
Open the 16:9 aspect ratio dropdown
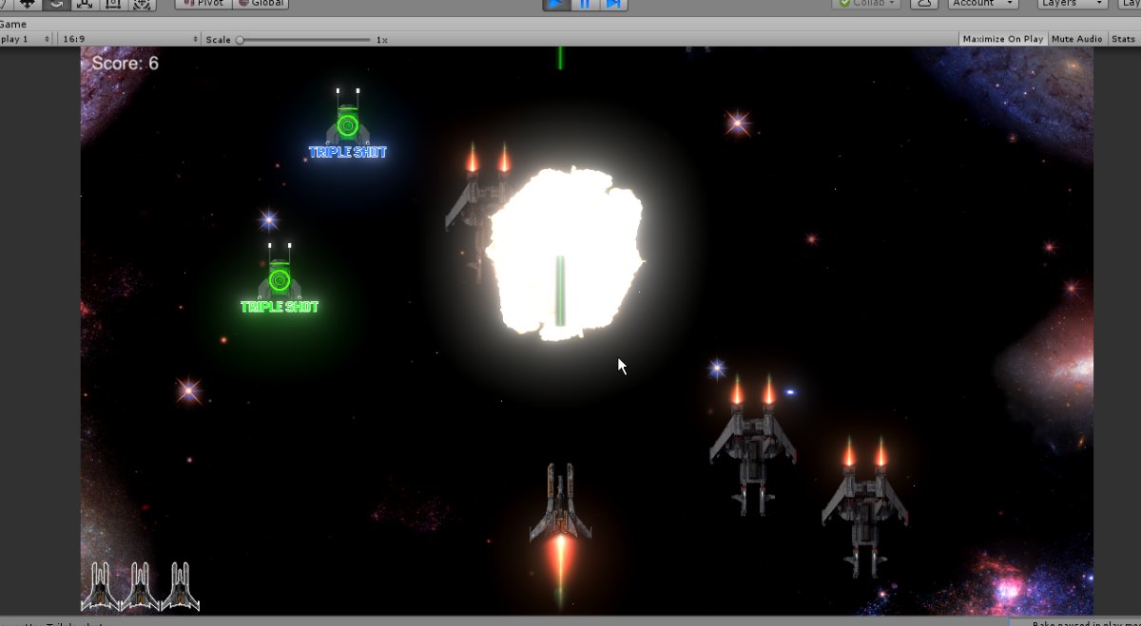tap(129, 39)
